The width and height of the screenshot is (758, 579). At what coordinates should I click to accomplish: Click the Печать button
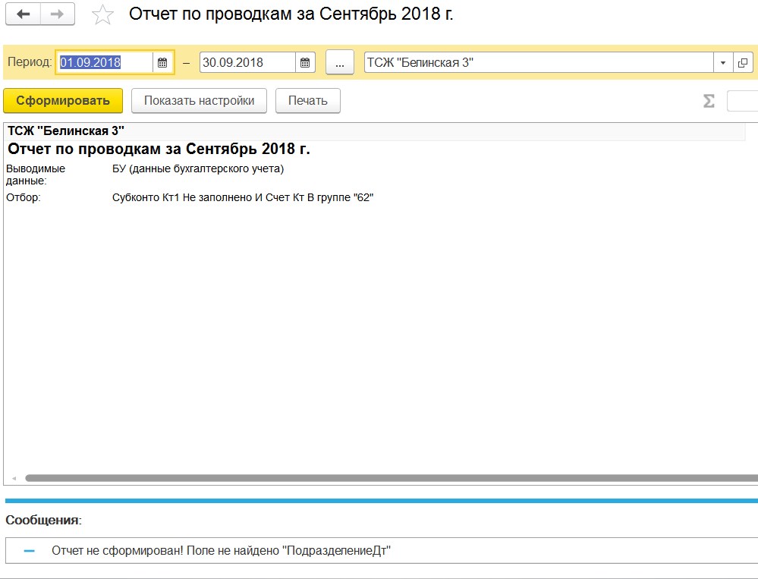(307, 101)
